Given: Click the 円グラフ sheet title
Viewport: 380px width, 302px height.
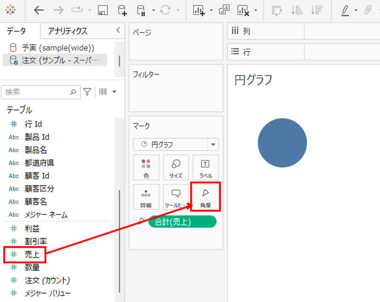Looking at the screenshot, I should [253, 80].
